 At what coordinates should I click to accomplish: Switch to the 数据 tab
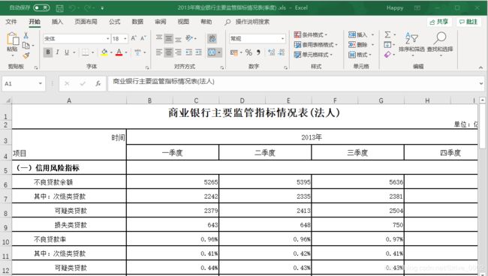pos(137,22)
